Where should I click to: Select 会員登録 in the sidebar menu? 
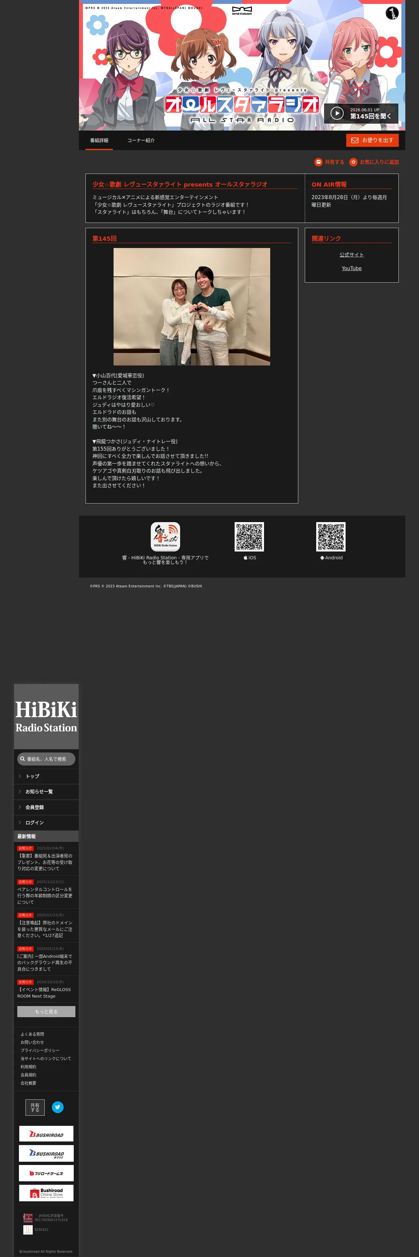[46, 807]
